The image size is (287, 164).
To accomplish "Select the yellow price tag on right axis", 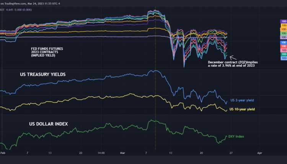I will pos(284,25).
